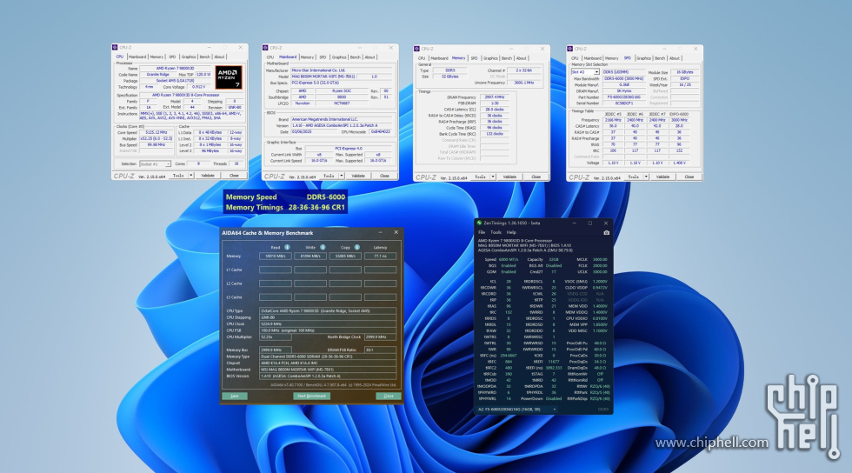The image size is (852, 473).
Task: Expand Tools dropdown arrow in the CPU-Z Memory window
Action: pyautogui.click(x=493, y=177)
